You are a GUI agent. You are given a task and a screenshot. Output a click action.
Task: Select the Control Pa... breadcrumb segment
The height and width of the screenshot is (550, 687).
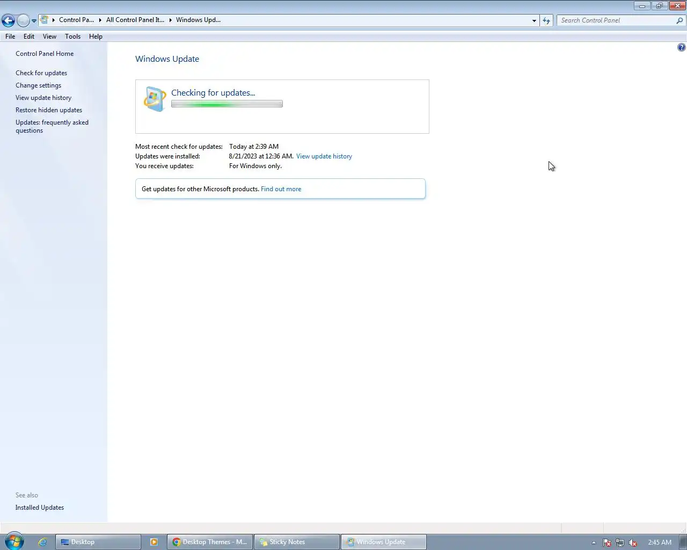click(76, 20)
